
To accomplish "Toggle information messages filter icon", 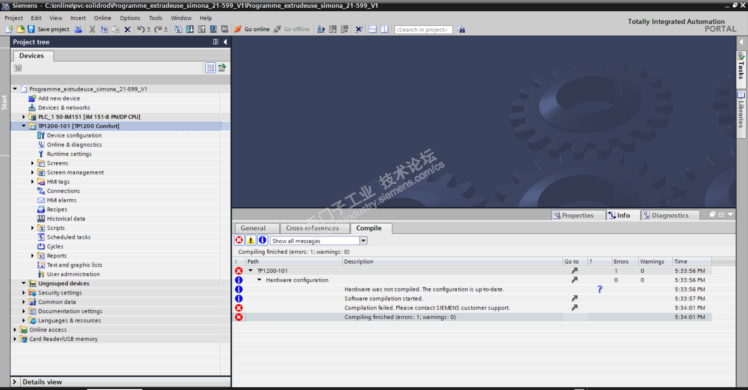I will pyautogui.click(x=263, y=240).
